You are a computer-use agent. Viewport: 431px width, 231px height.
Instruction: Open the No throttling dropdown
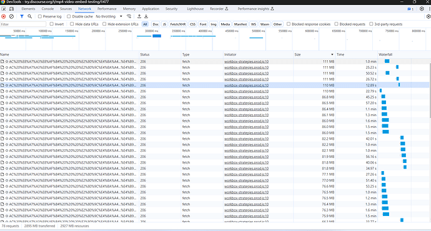click(x=109, y=16)
